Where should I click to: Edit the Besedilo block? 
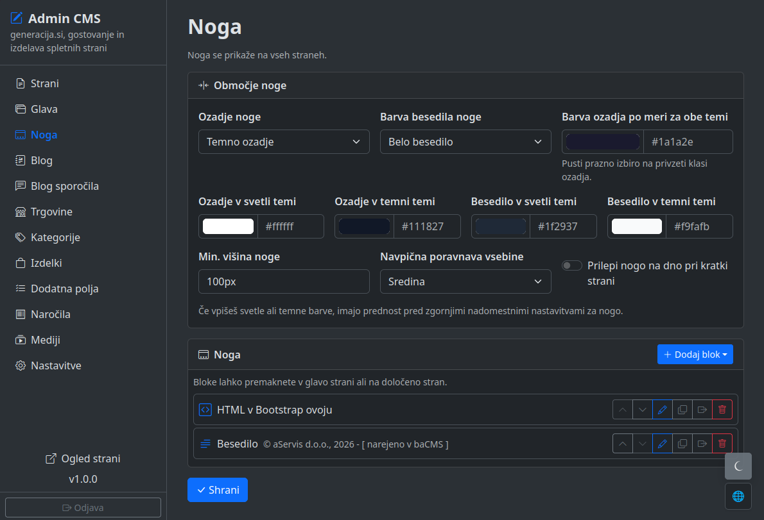pos(662,444)
